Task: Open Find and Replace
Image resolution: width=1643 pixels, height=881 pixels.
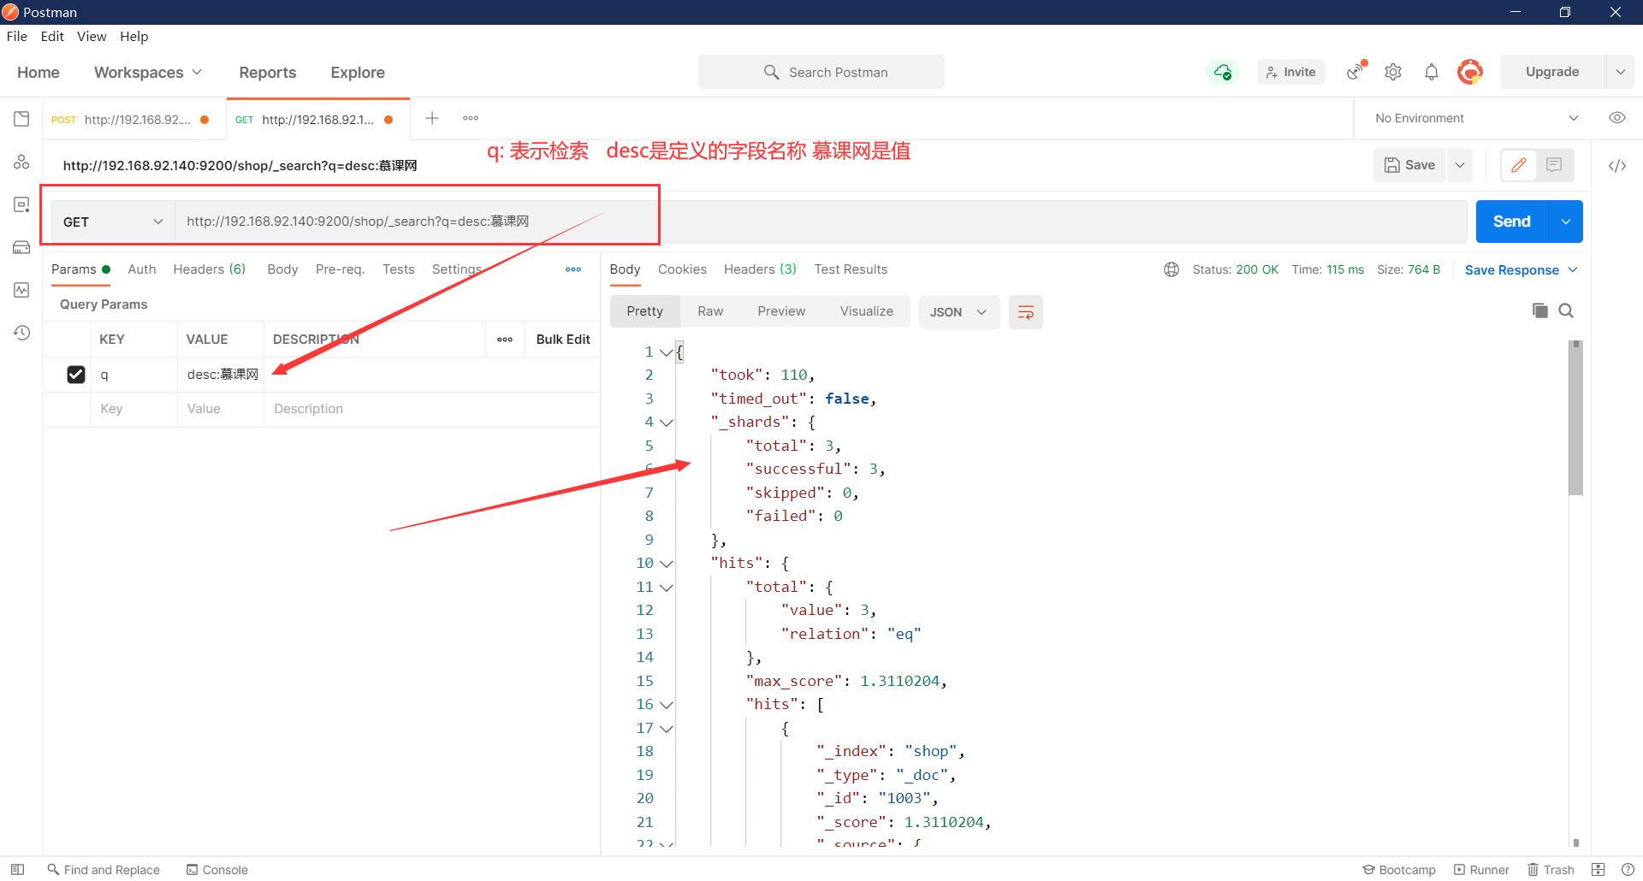Action: (x=103, y=869)
